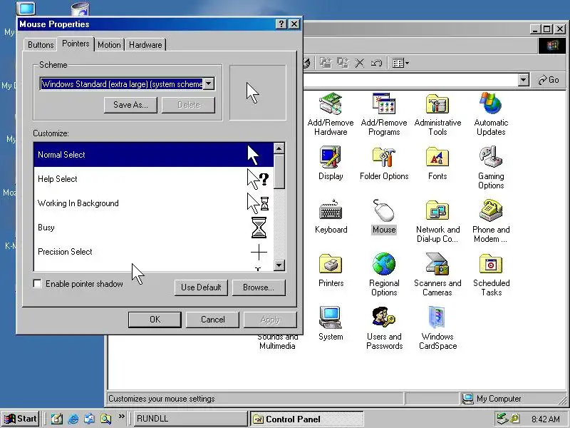Screen dimensions: 570x428
Task: Click the Customize list scroll up arrow
Action: (x=279, y=148)
